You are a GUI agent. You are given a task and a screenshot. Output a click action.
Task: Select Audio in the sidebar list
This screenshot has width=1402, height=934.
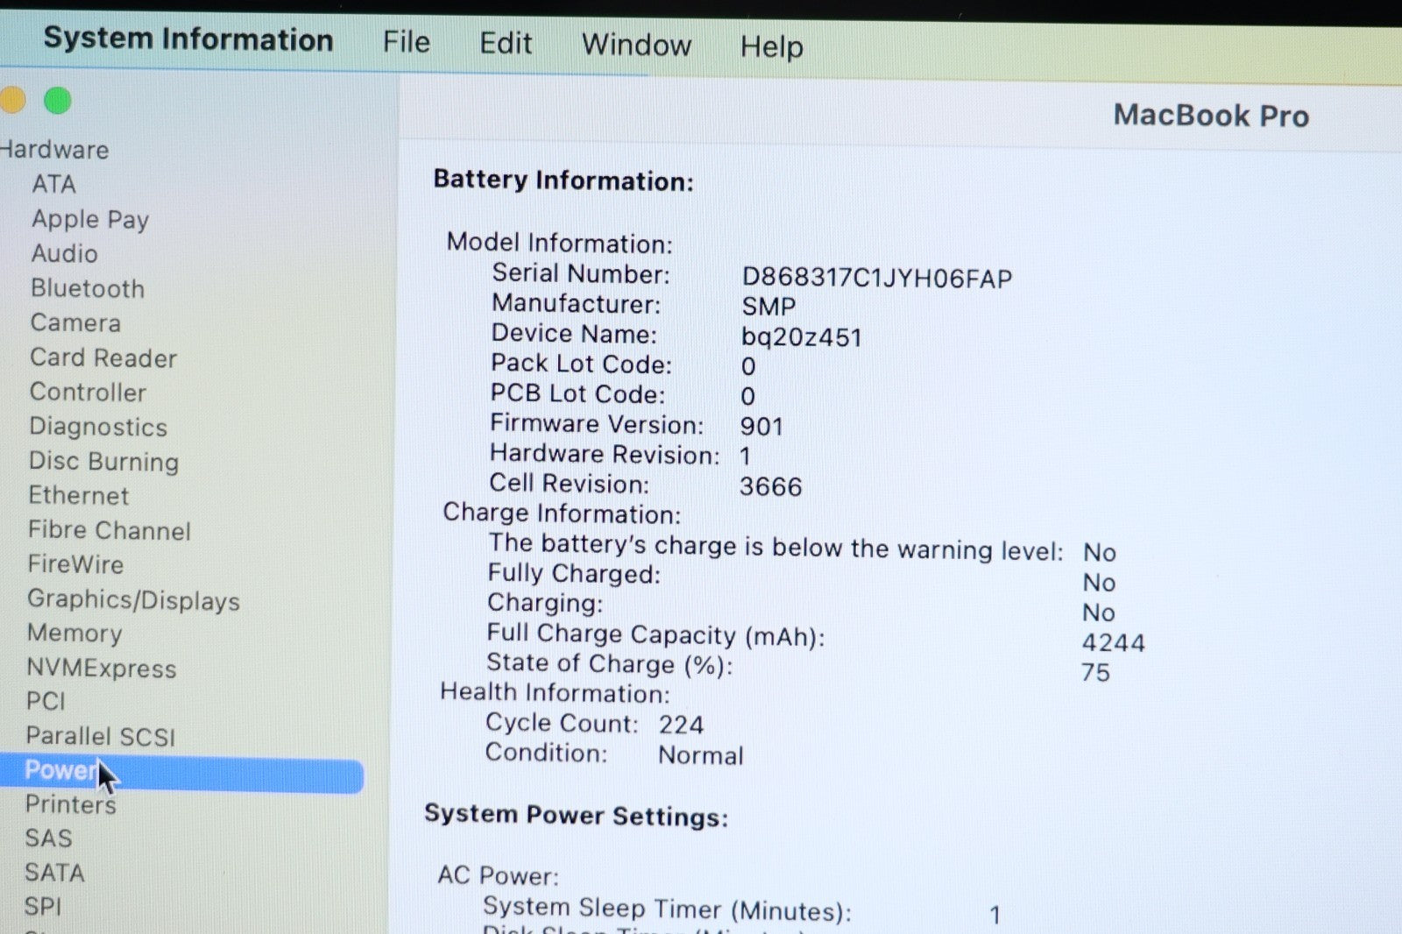(65, 253)
